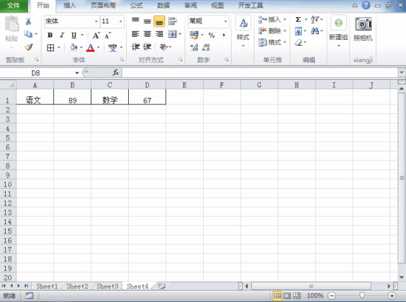Select column E header
Image resolution: width=406 pixels, height=302 pixels.
tap(185, 85)
